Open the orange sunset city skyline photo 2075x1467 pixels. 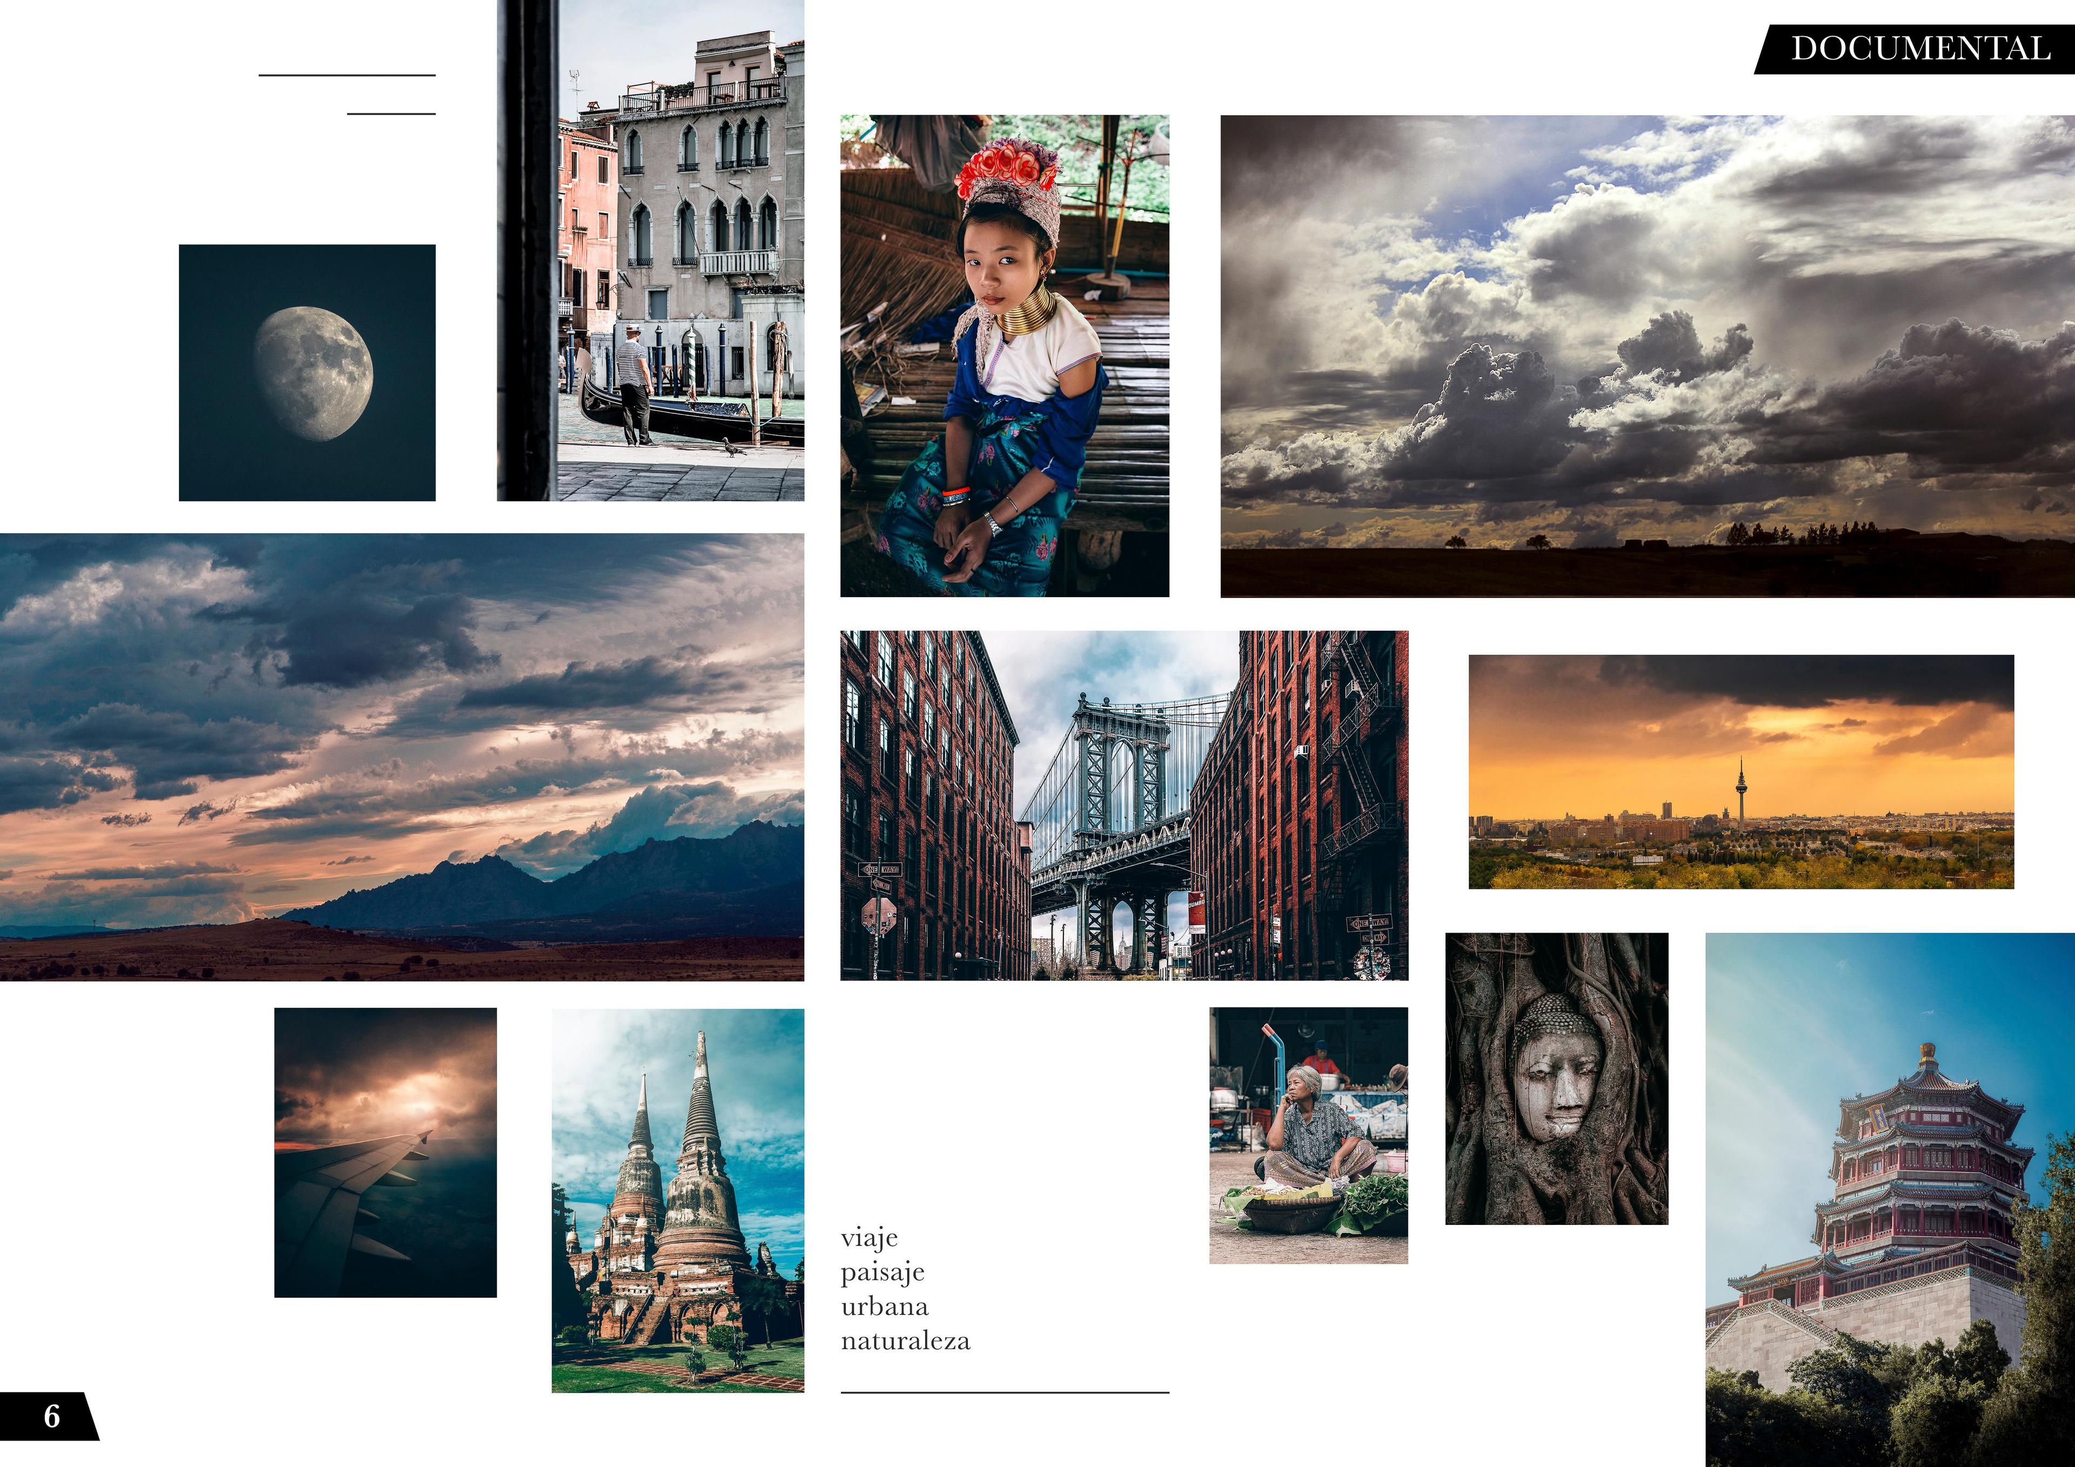[1741, 772]
